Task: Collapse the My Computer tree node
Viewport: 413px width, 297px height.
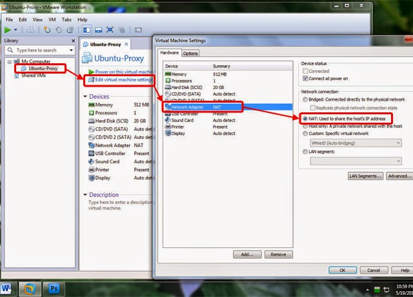Action: point(10,62)
